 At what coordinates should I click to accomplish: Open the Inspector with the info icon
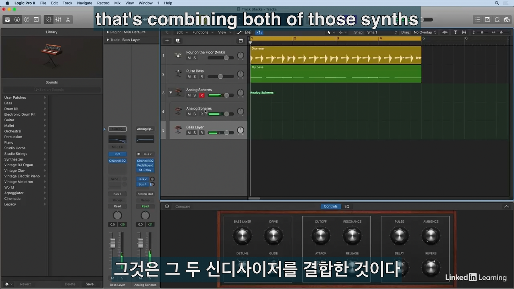(x=17, y=19)
